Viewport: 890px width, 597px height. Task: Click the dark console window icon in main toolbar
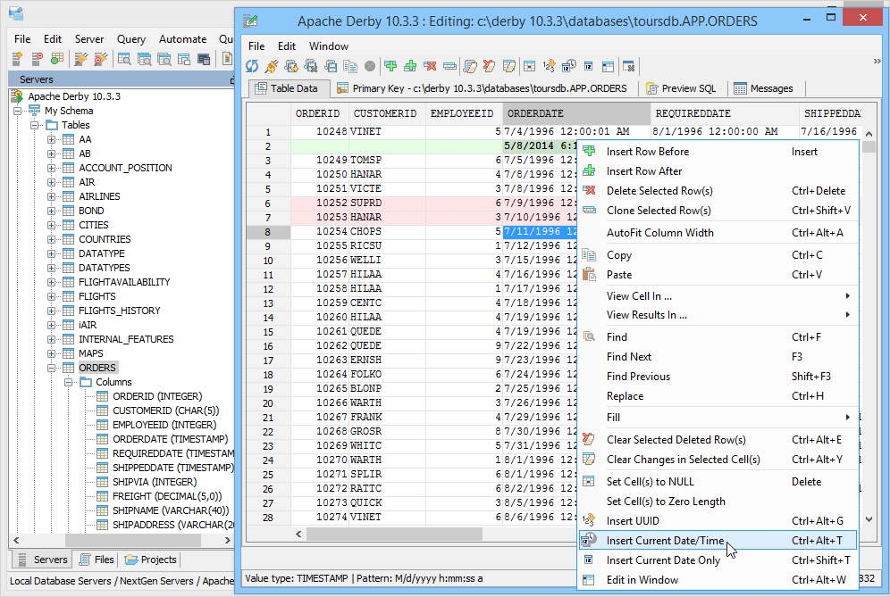click(x=204, y=58)
